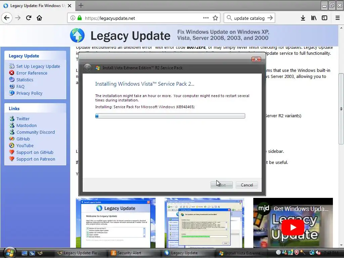Reload the page with the refresh icon

tap(29, 18)
